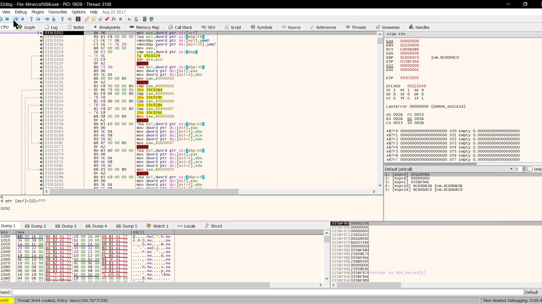The image size is (542, 304).
Task: Open the Calculator toolbar icon
Action: coord(144,19)
